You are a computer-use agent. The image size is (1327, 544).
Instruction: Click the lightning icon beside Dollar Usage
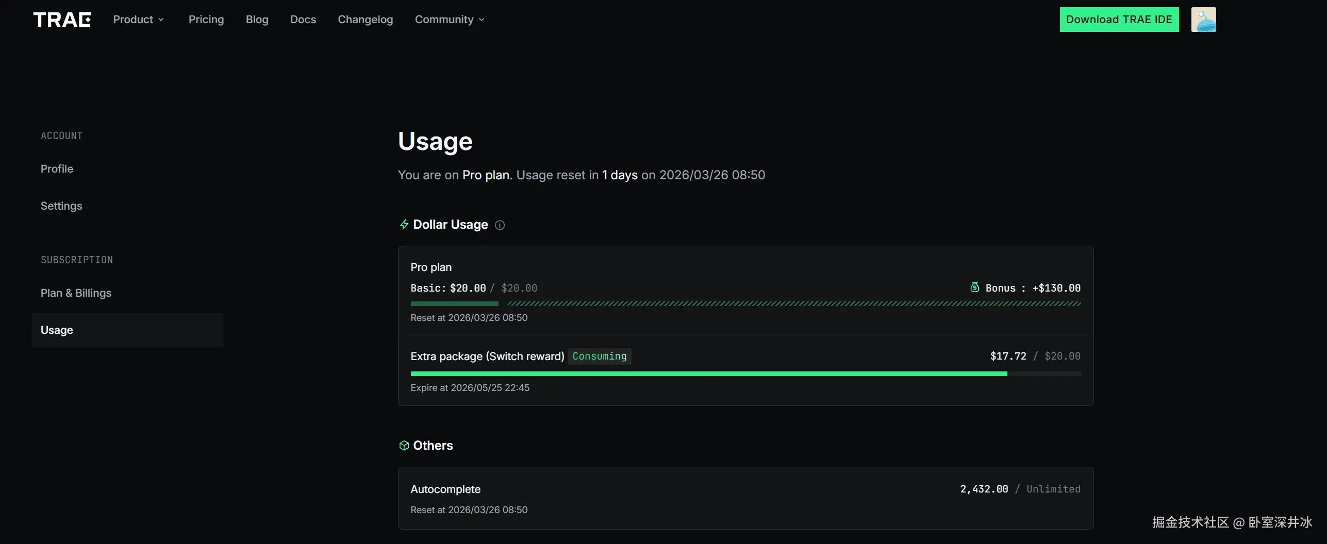coord(404,225)
